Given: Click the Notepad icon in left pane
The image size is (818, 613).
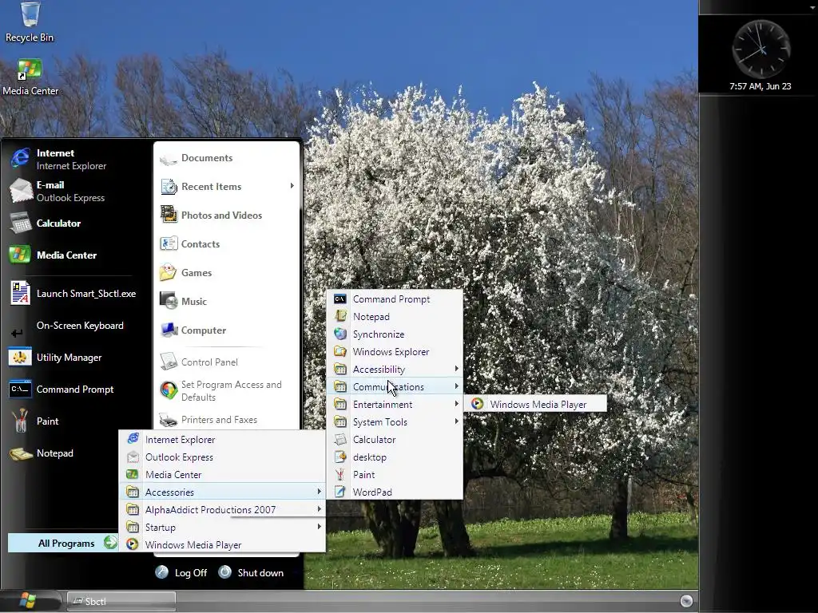Looking at the screenshot, I should (20, 453).
